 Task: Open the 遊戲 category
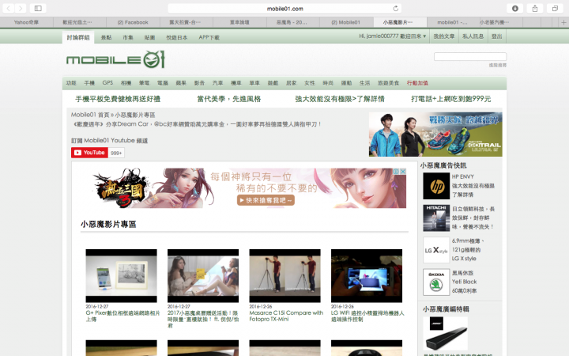273,83
